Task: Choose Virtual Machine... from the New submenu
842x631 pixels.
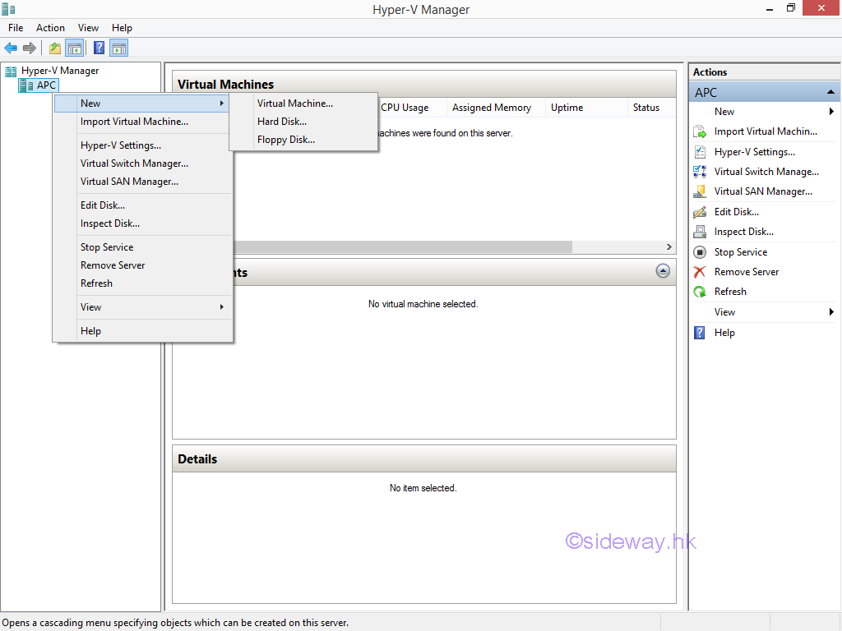Action: (294, 104)
